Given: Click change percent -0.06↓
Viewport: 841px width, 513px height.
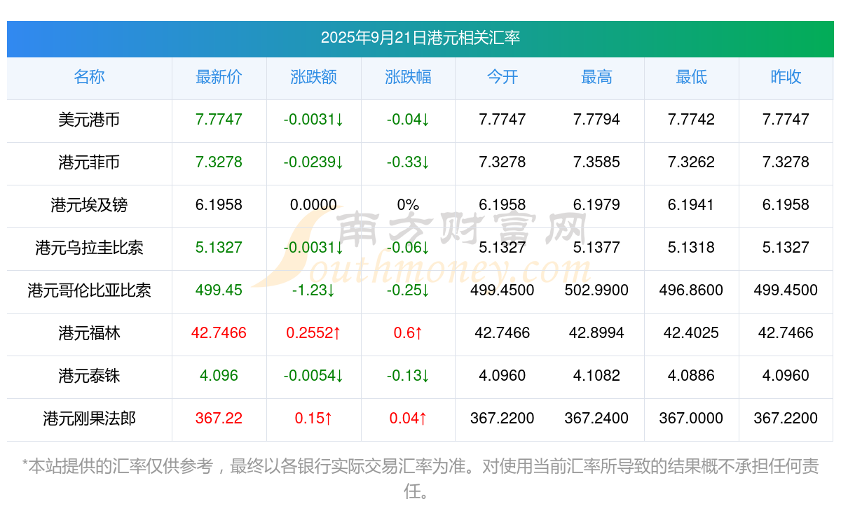Looking at the screenshot, I should [x=408, y=248].
